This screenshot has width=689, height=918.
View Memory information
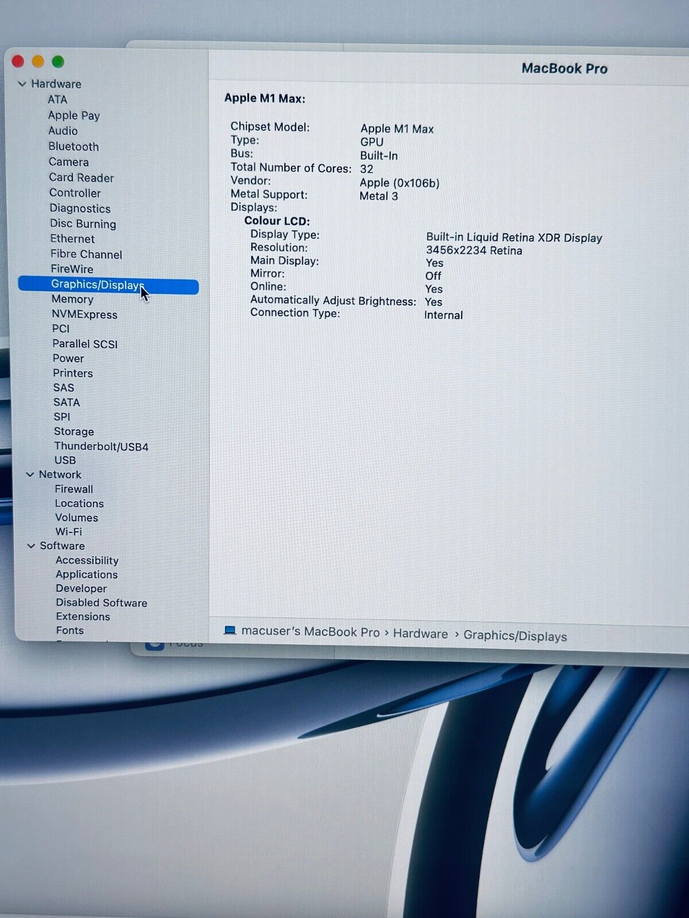pos(72,299)
